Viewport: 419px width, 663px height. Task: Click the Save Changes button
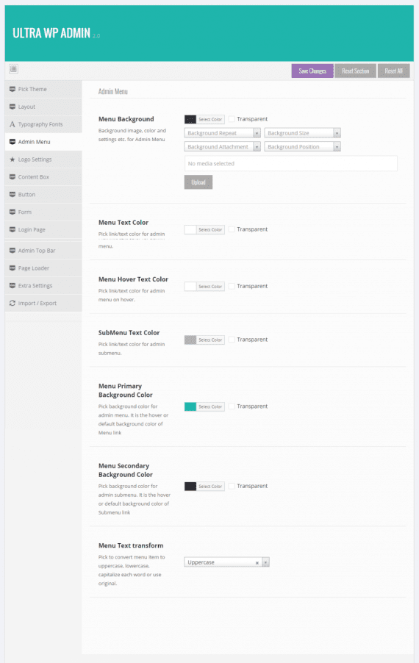[312, 71]
